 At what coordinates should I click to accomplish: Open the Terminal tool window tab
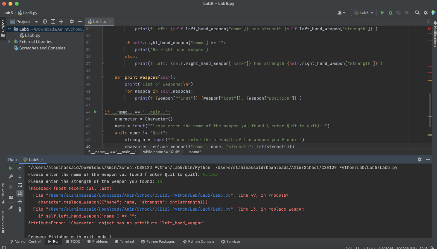pyautogui.click(x=124, y=241)
